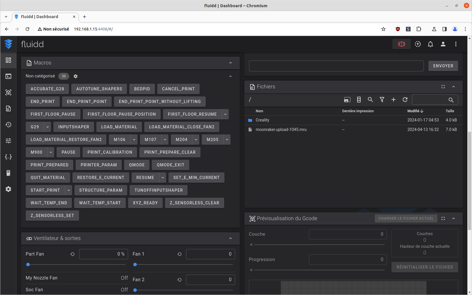Open the Jobs file sidebar icon
This screenshot has height=295, width=472.
coord(8,109)
